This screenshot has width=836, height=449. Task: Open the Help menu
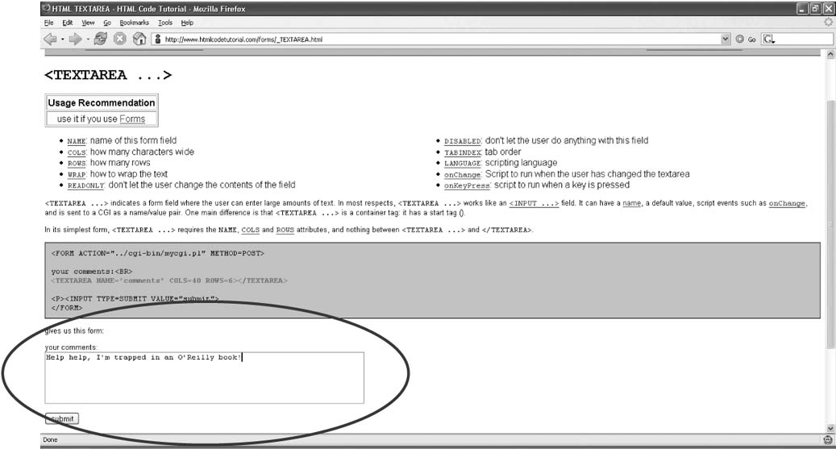pyautogui.click(x=187, y=23)
